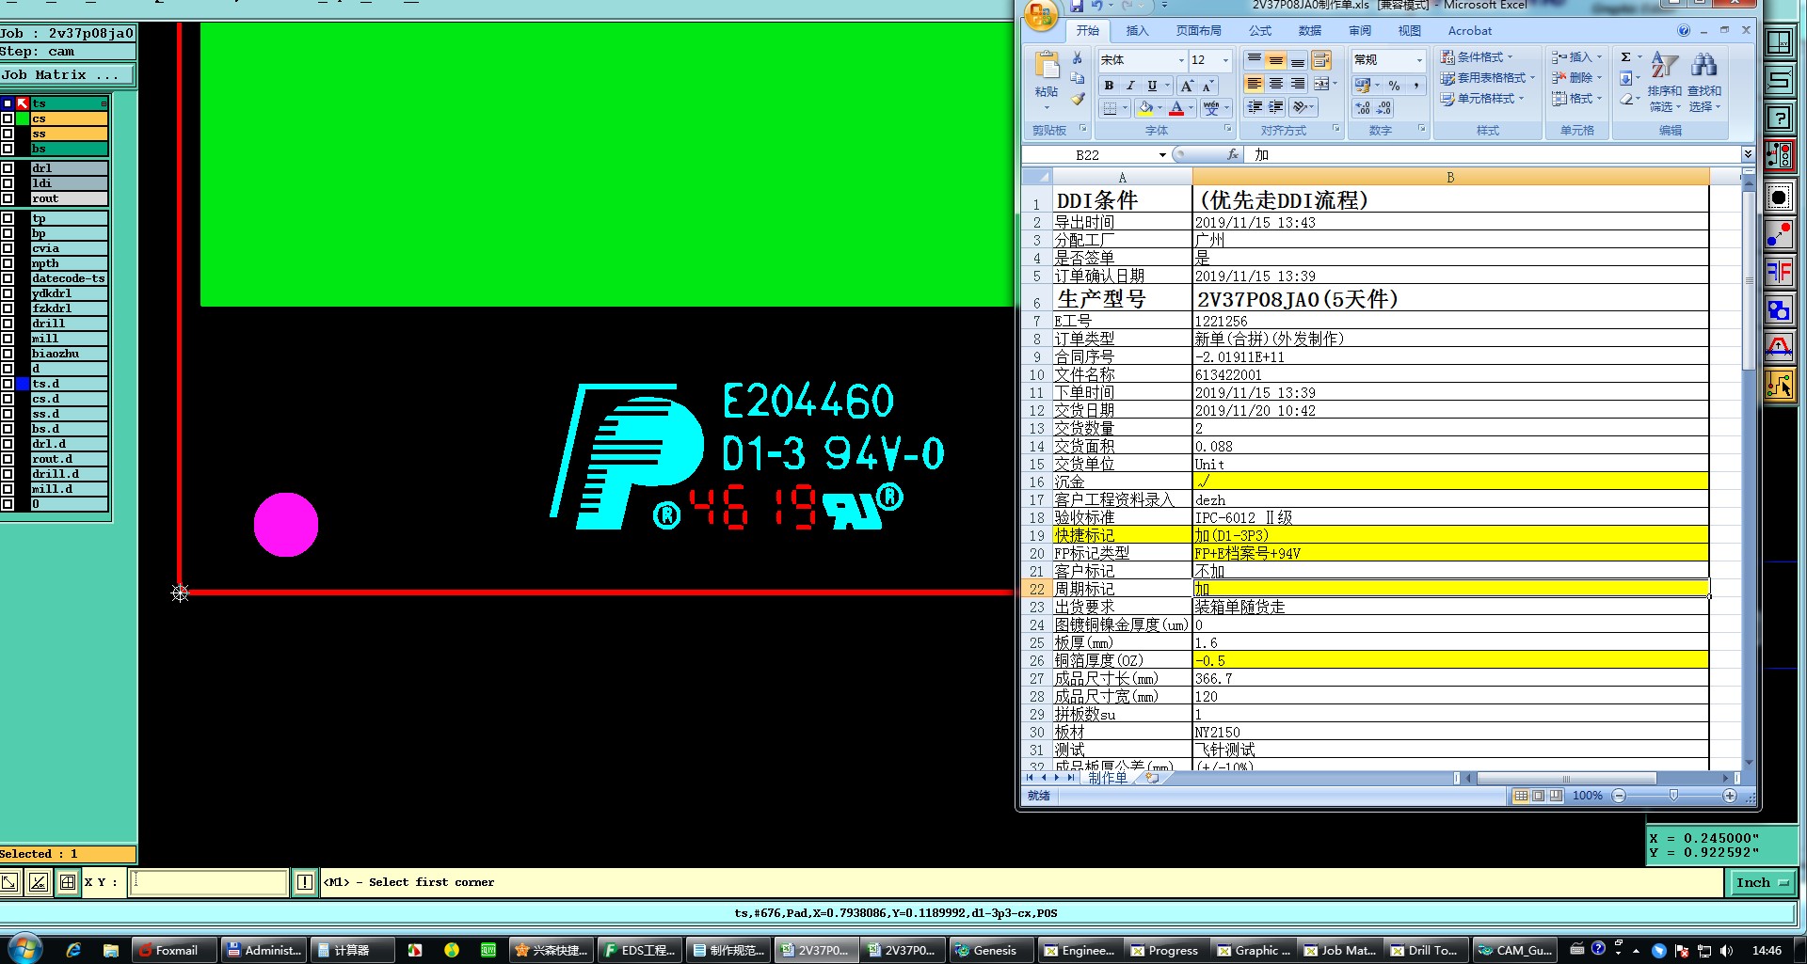
Task: Switch to Genesis taskbar window
Action: tap(992, 950)
